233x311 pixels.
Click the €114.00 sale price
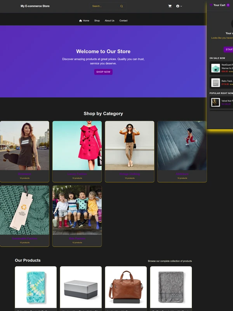[x=225, y=84]
